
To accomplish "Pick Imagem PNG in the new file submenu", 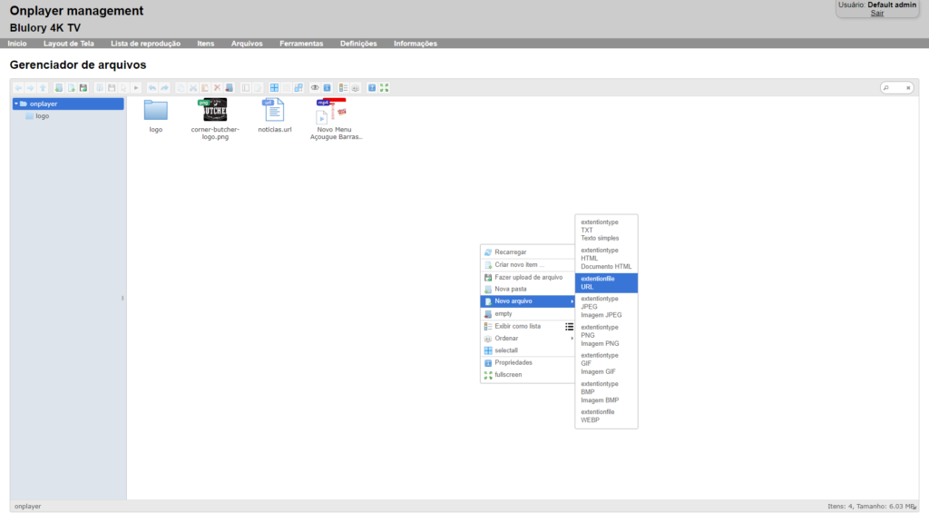I will 606,336.
